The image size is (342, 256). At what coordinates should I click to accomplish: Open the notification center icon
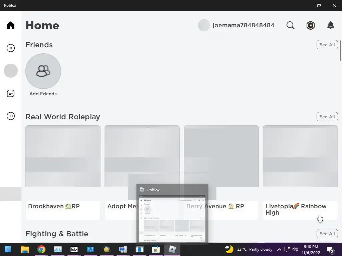coord(330,250)
